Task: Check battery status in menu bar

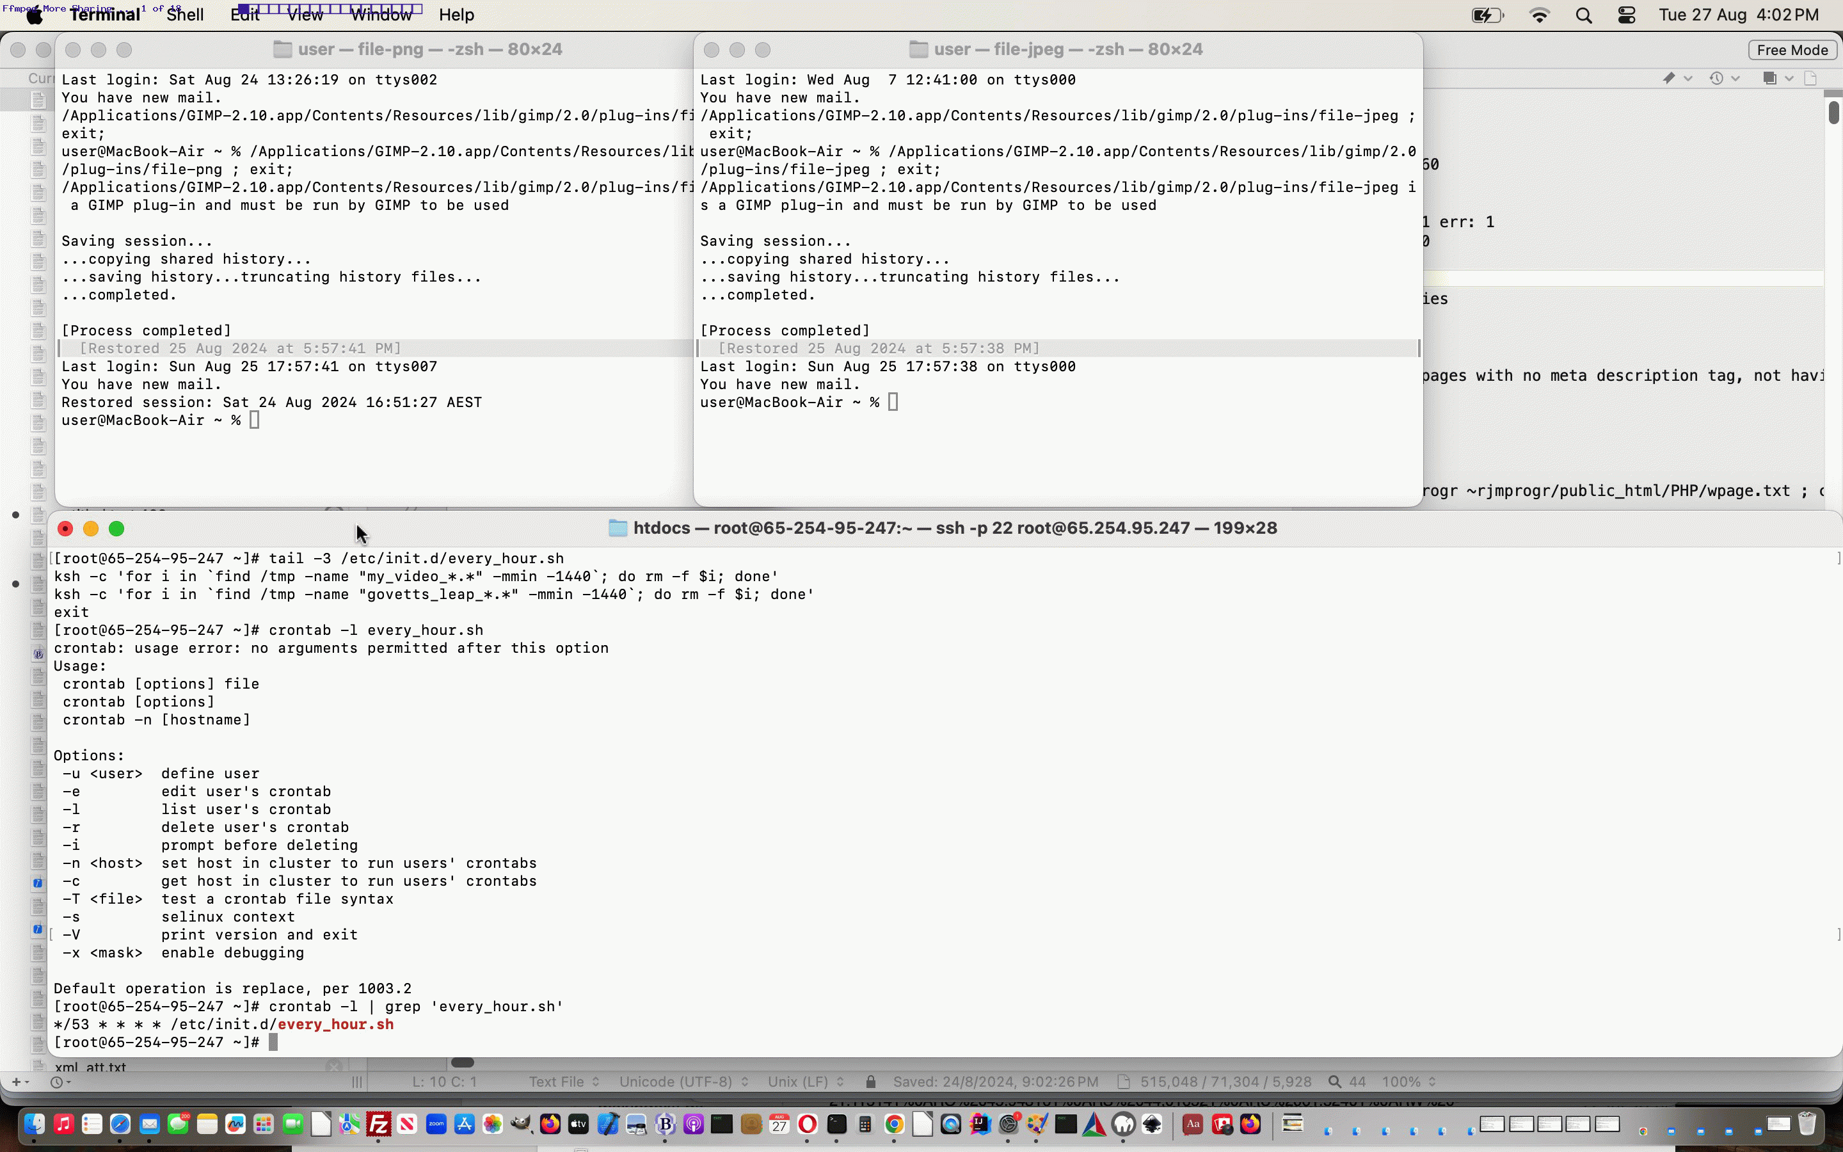Action: click(x=1487, y=15)
